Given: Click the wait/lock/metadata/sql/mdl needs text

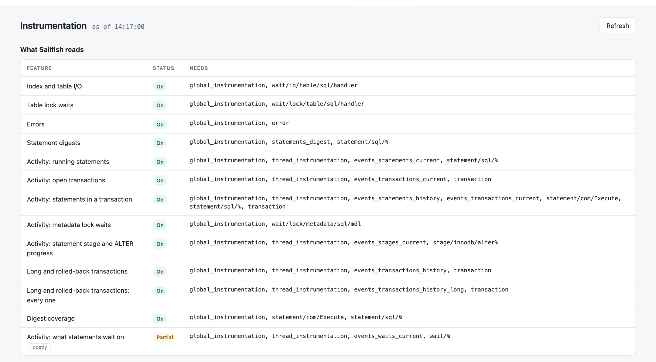Looking at the screenshot, I should coord(316,224).
